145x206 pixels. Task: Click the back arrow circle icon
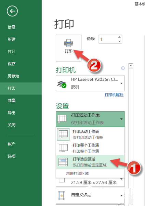(x=12, y=11)
